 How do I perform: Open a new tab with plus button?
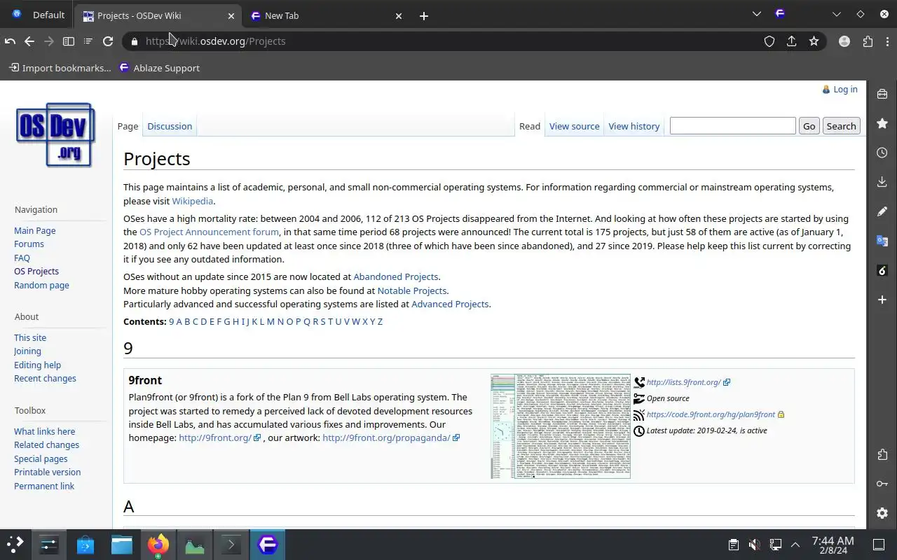[x=423, y=15]
